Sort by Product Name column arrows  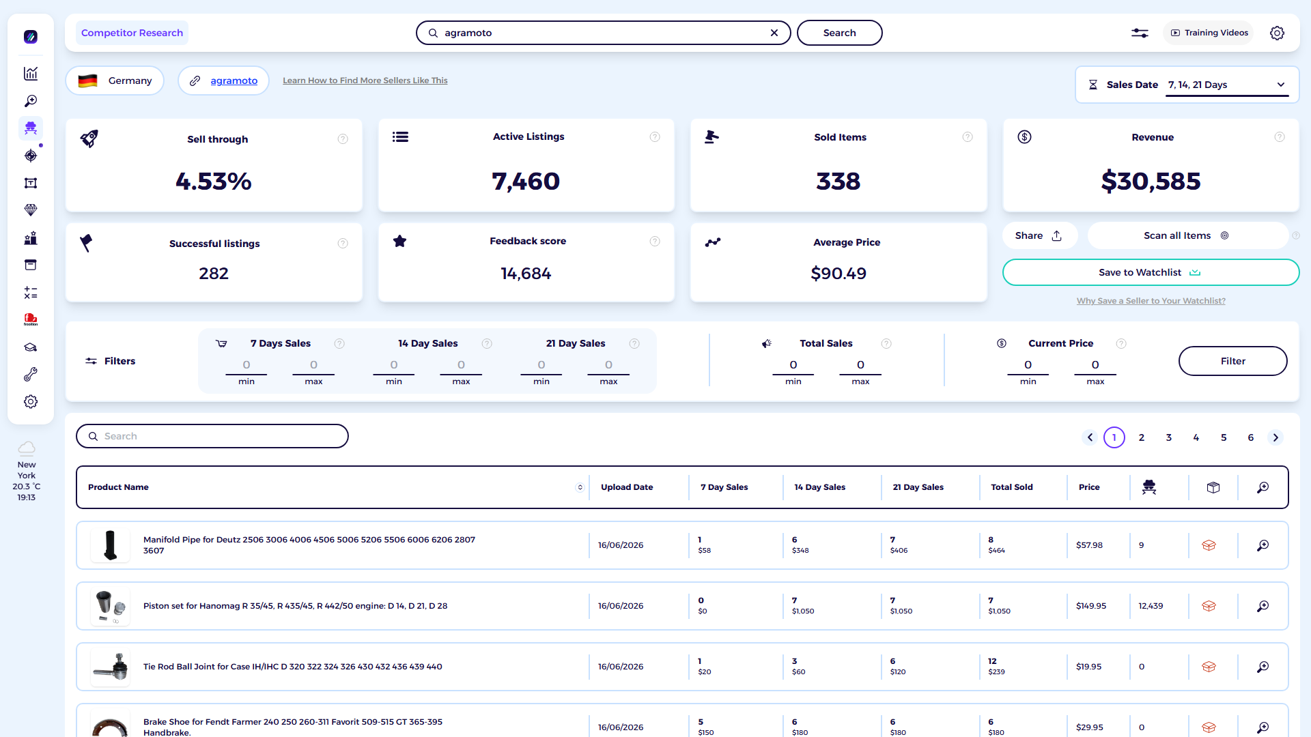(580, 487)
